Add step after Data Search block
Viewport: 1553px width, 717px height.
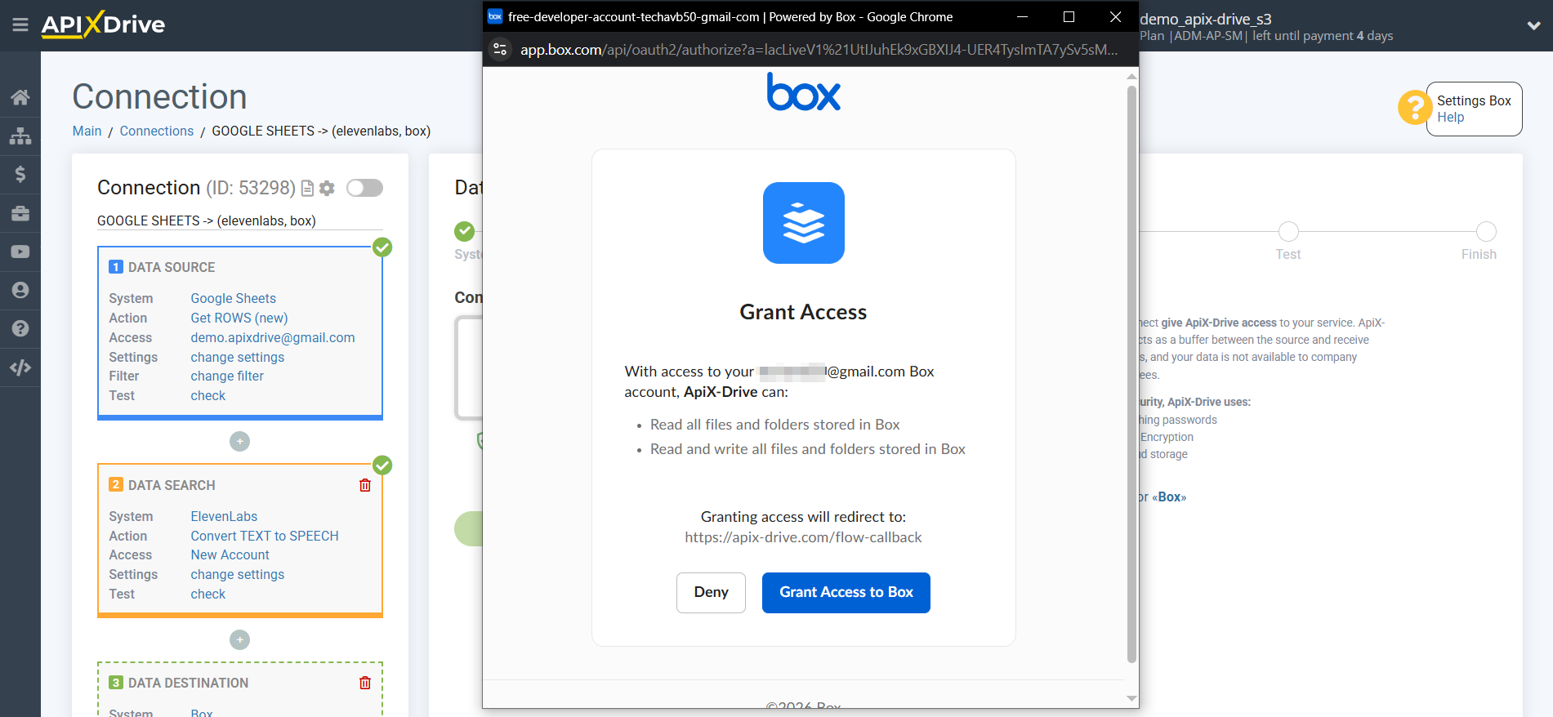pos(239,639)
